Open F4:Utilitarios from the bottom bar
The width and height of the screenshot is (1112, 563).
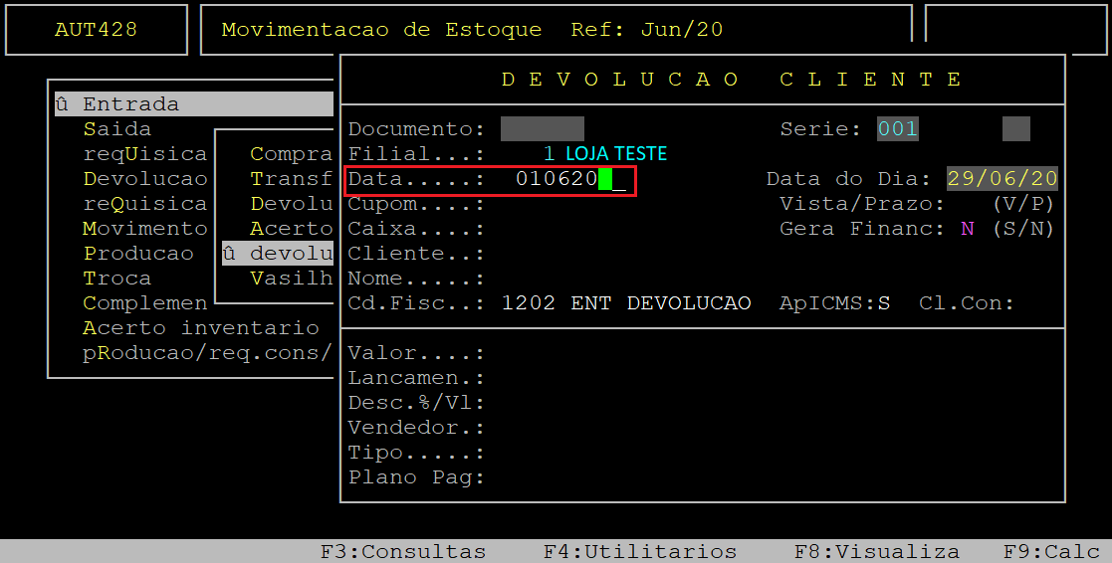click(639, 551)
